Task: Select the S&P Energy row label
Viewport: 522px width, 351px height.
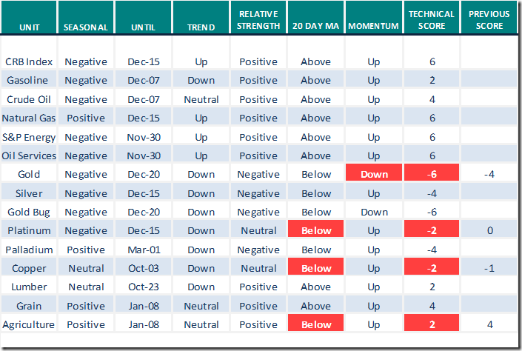Action: 30,137
